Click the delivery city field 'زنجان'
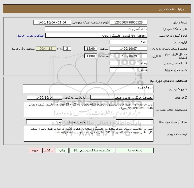The image size is (194, 188). (x=128, y=70)
